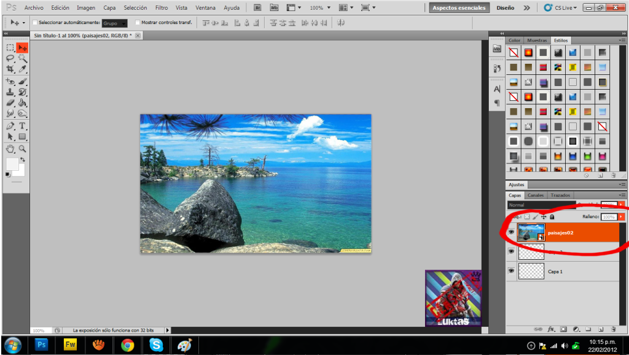
Task: Toggle visibility of the middle layer
Action: 511,251
